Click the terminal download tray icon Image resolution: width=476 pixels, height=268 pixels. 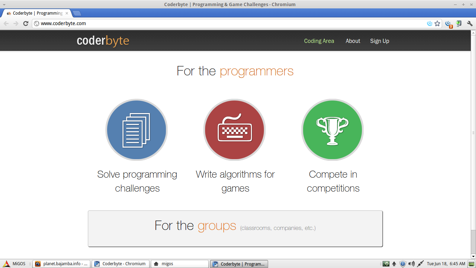(386, 264)
